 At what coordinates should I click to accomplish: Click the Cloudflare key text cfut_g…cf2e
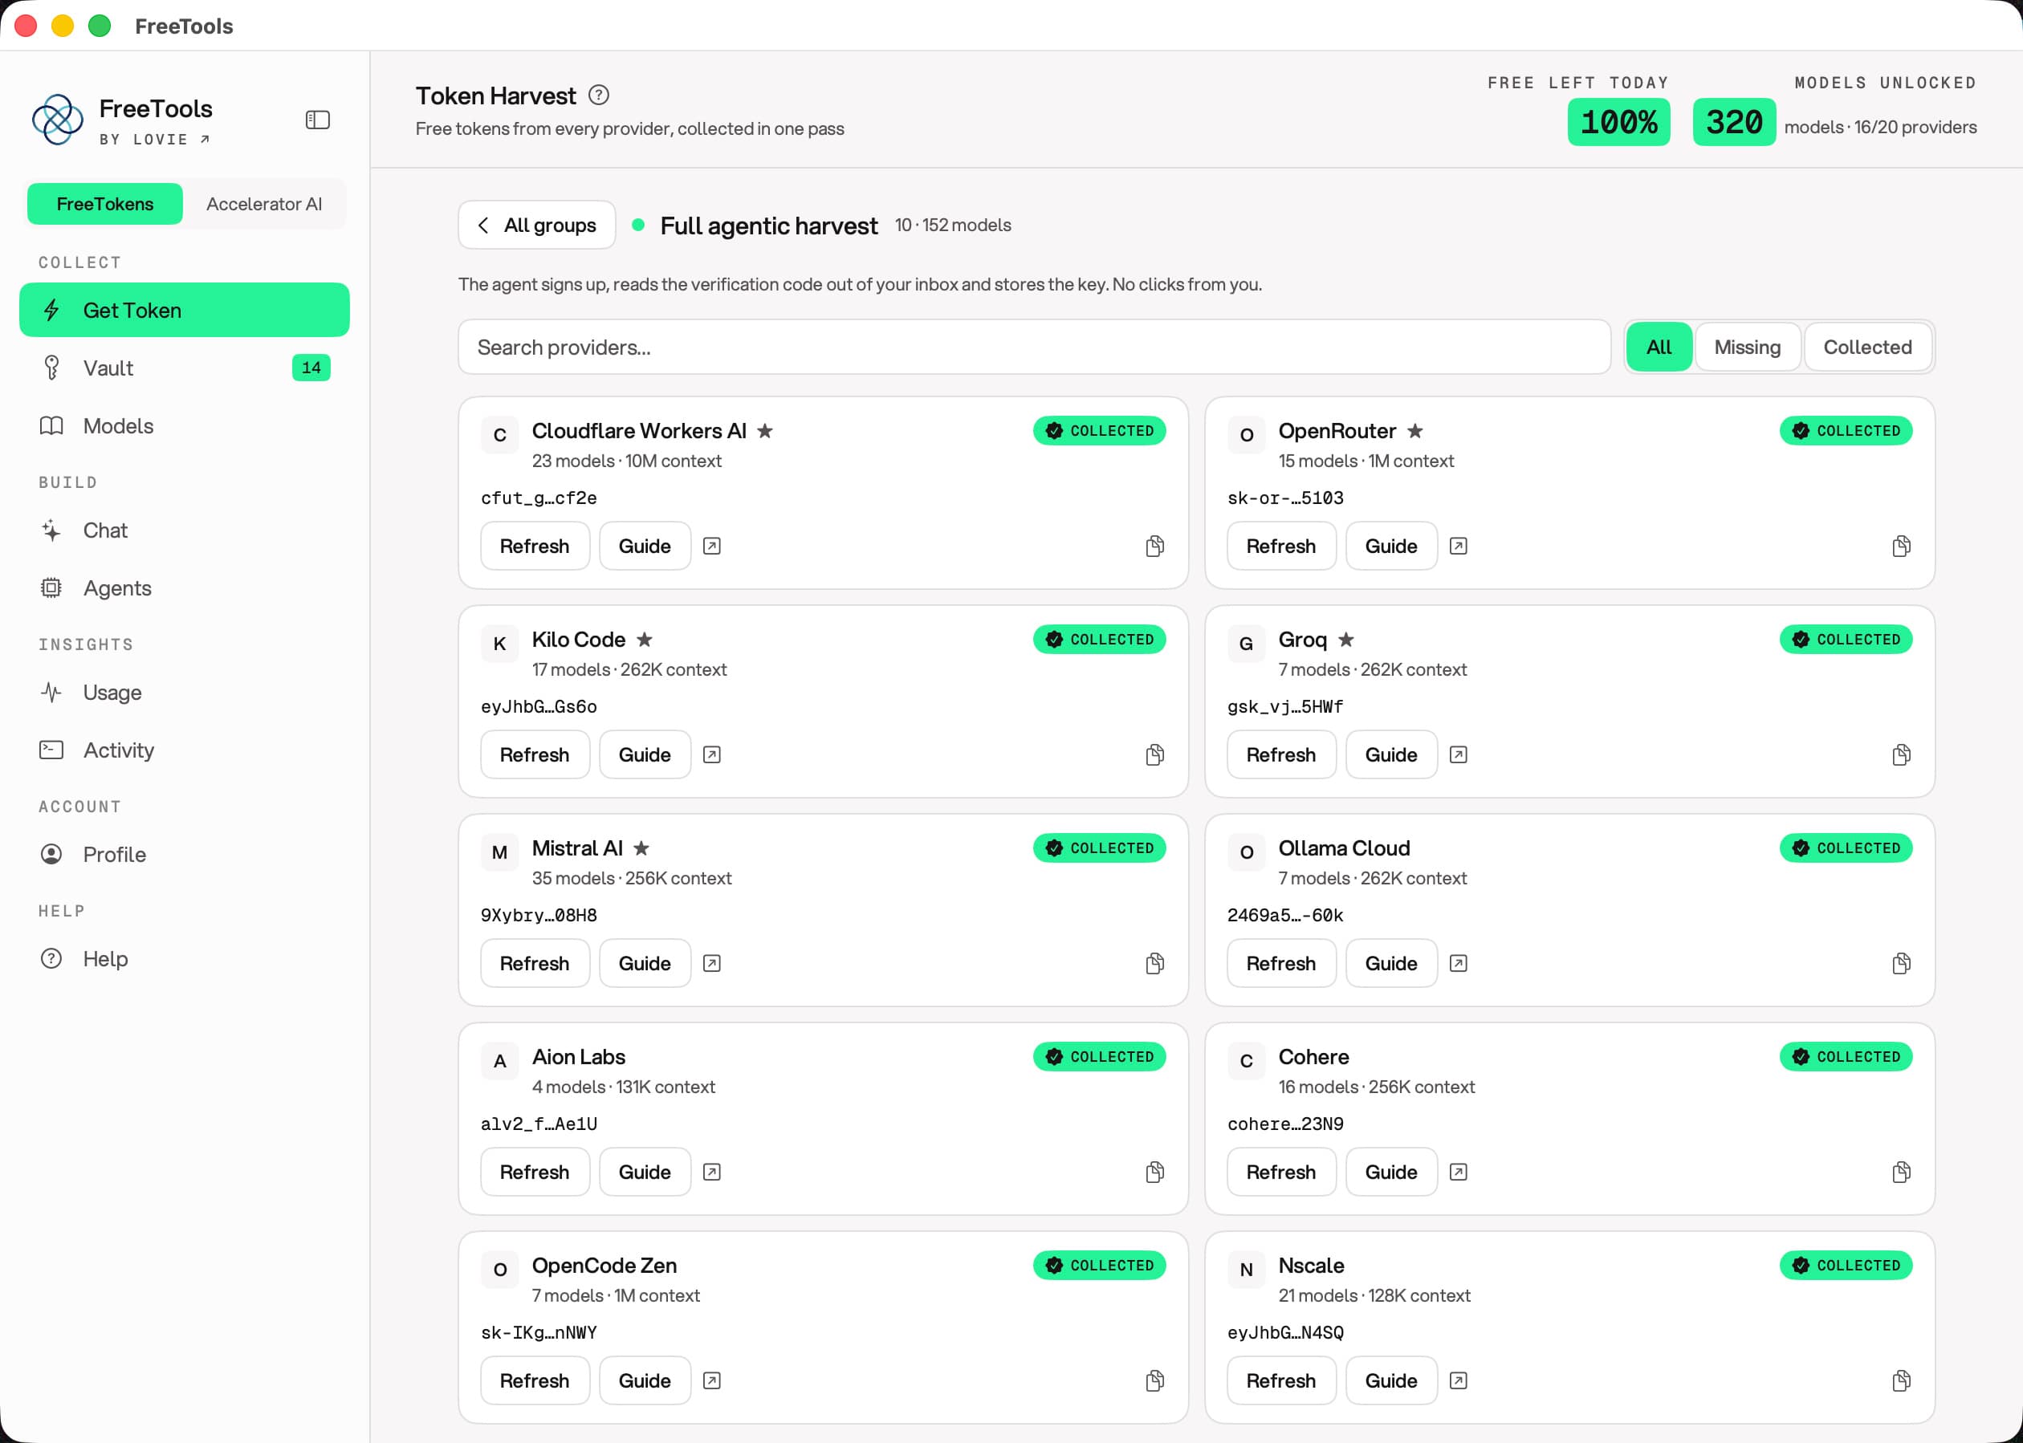point(539,498)
